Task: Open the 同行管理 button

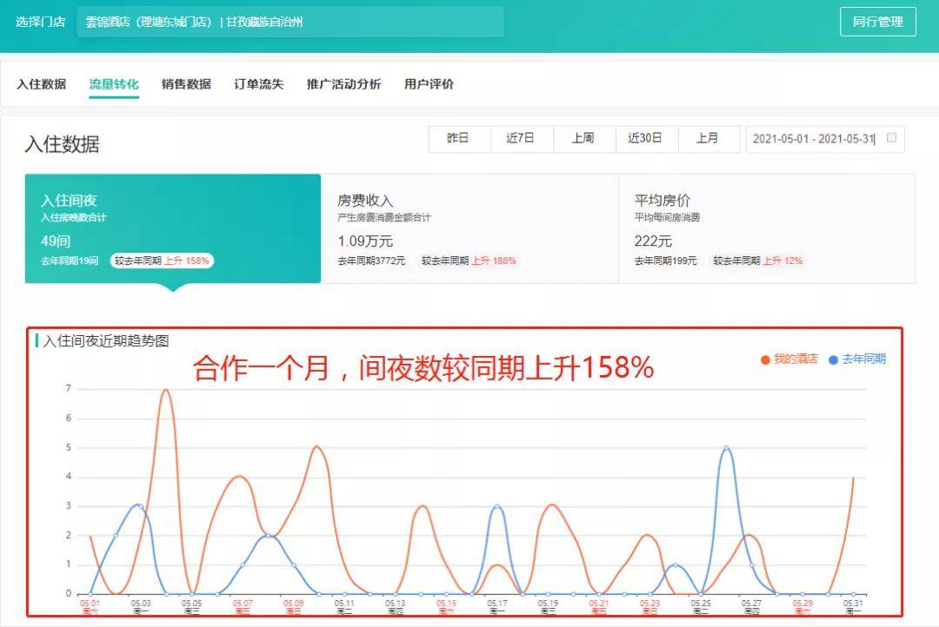Action: [x=878, y=22]
